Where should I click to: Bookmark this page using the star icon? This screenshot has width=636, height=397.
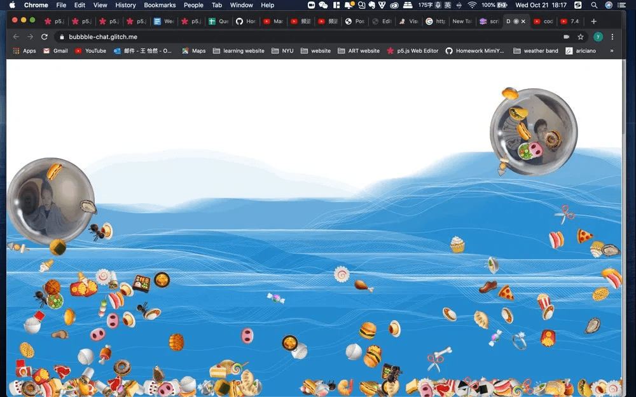click(x=581, y=37)
